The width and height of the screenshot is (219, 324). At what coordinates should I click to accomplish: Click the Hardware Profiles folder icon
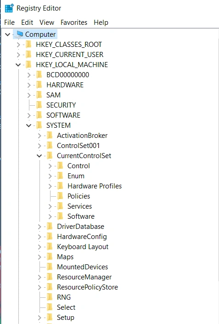[60, 186]
